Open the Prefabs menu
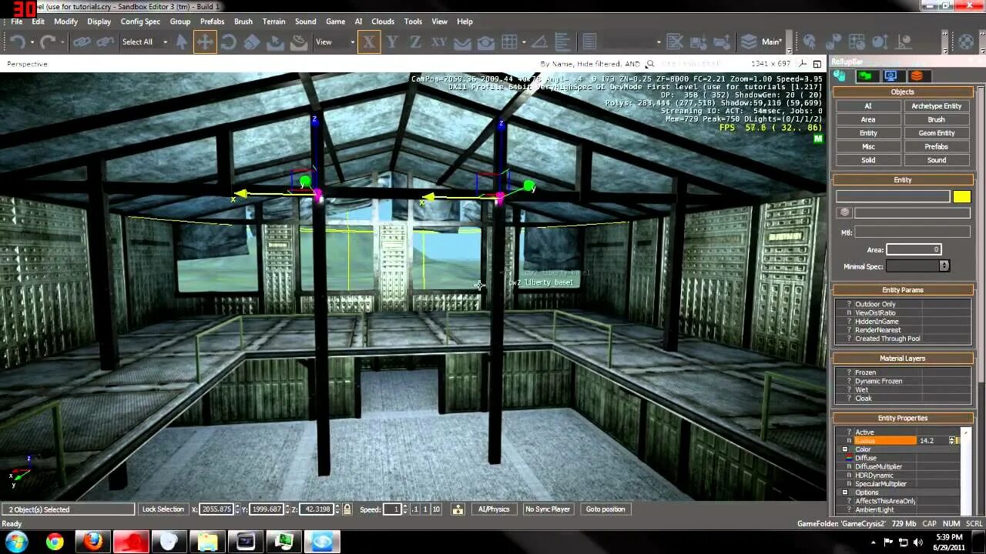The height and width of the screenshot is (554, 986). coord(212,22)
